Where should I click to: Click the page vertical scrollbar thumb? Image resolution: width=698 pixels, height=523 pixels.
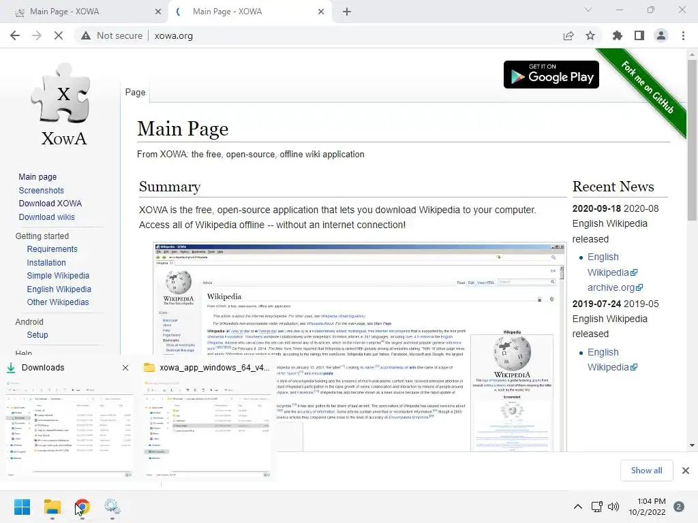tap(692, 140)
